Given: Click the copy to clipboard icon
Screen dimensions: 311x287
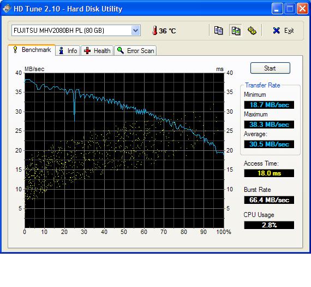Looking at the screenshot, I should 218,31.
